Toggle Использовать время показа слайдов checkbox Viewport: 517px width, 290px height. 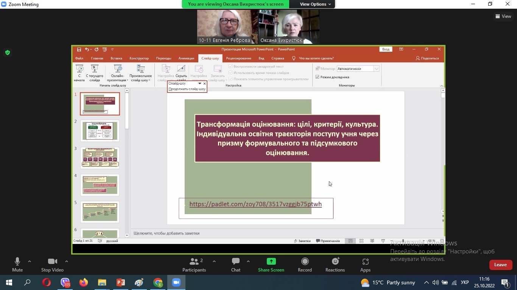coord(230,73)
